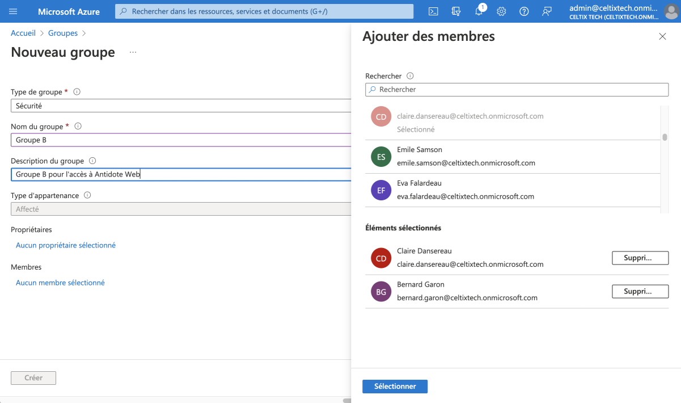Go to the Accueil breadcrumb
The height and width of the screenshot is (403, 681).
pyautogui.click(x=23, y=33)
